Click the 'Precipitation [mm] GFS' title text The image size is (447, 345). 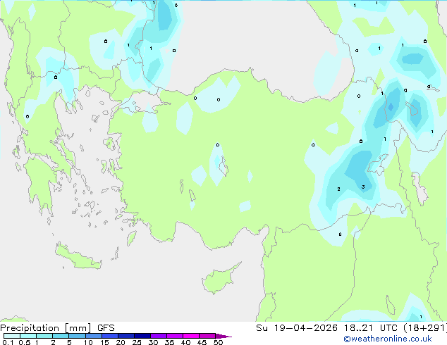coord(57,328)
